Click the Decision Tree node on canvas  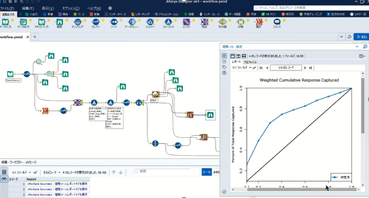point(155,95)
